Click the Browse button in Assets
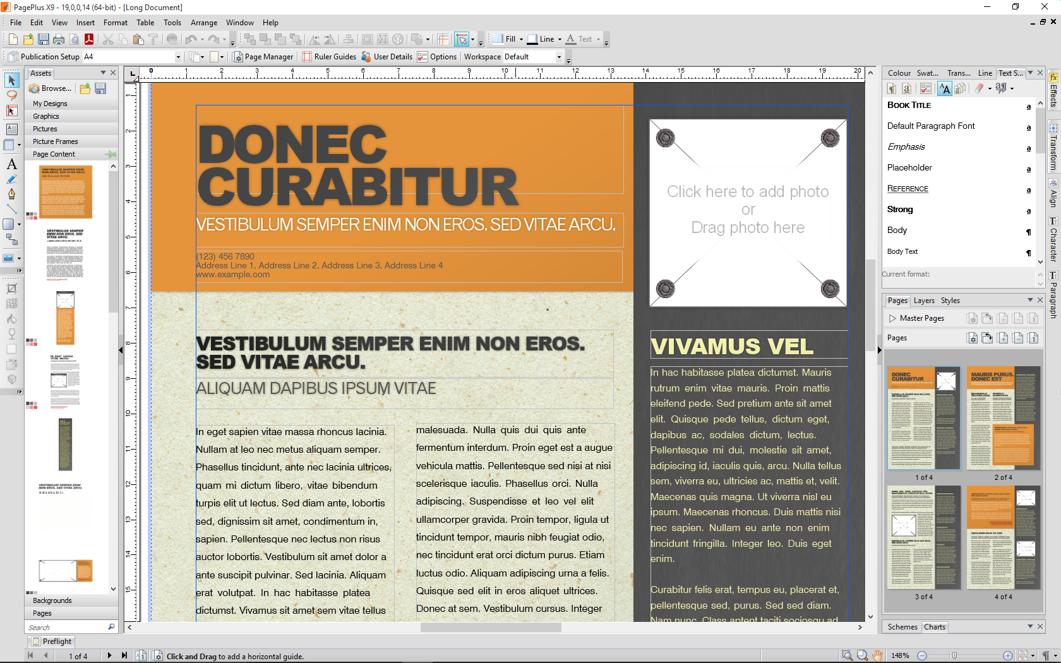1061x663 pixels. tap(51, 88)
